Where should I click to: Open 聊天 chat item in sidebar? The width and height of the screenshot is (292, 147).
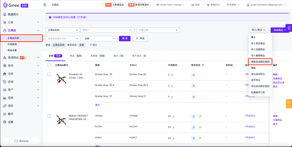tap(11, 114)
